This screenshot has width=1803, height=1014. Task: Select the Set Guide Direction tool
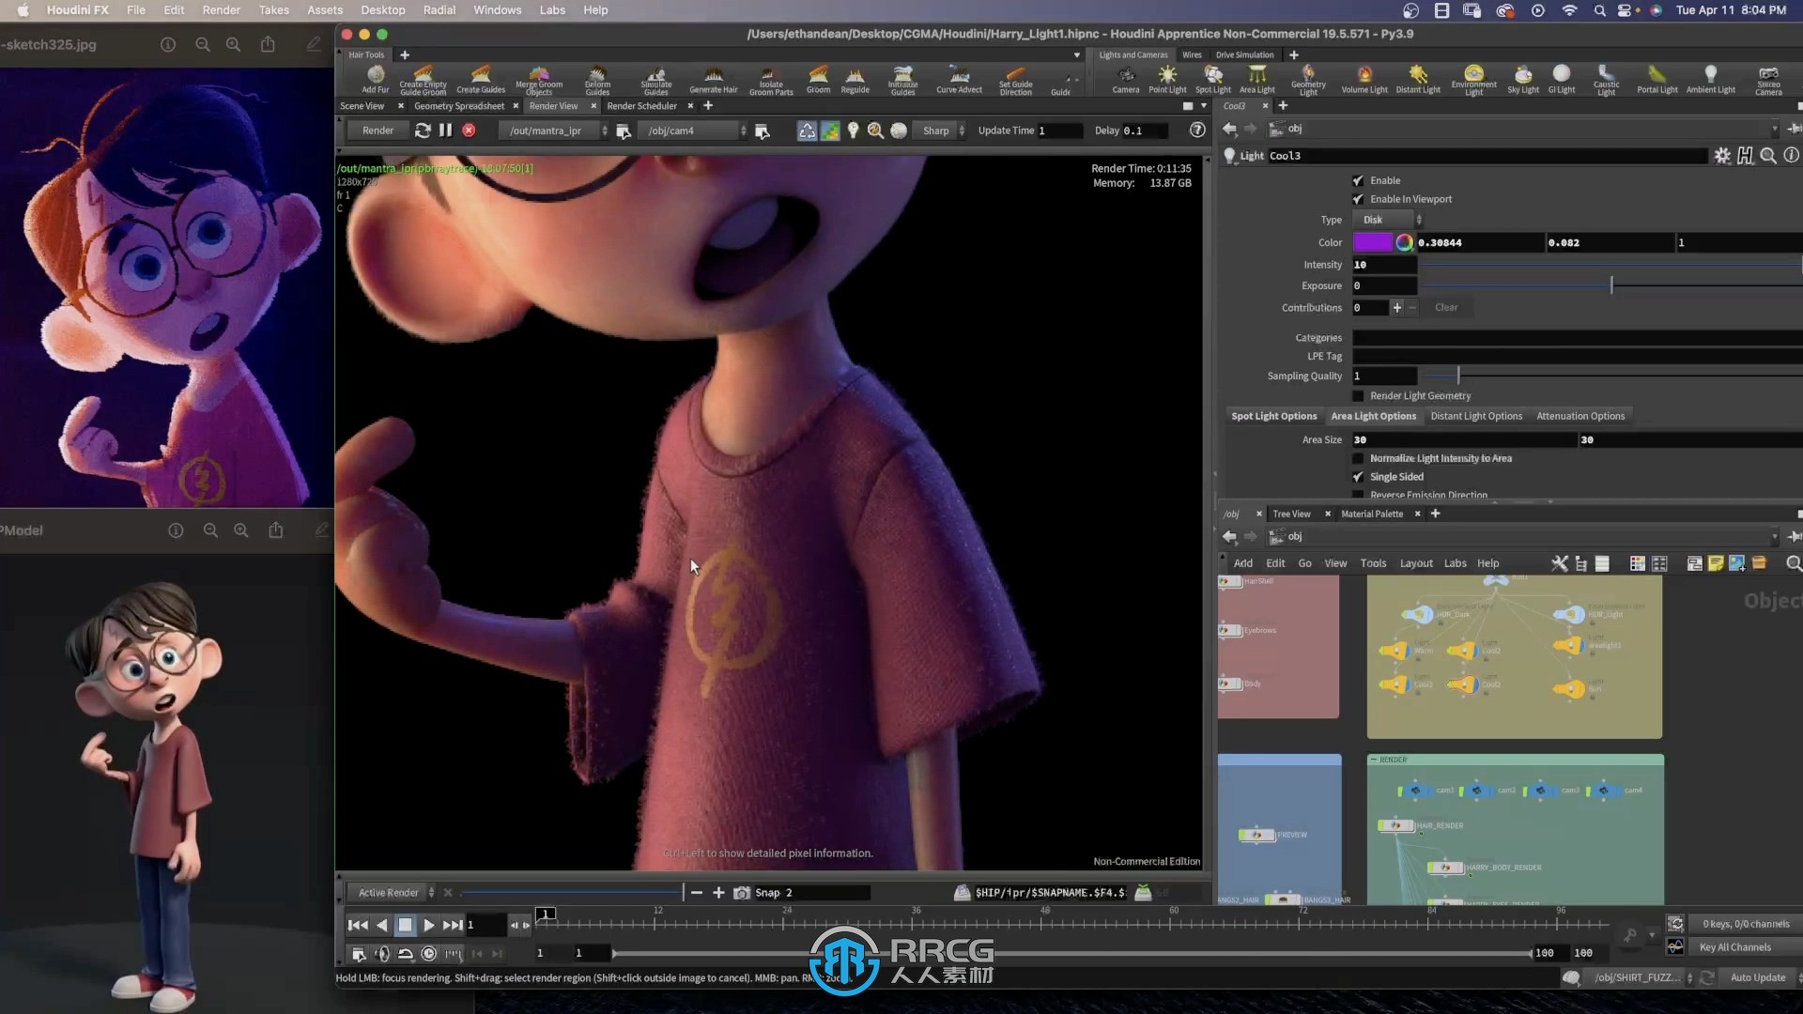tap(1015, 80)
